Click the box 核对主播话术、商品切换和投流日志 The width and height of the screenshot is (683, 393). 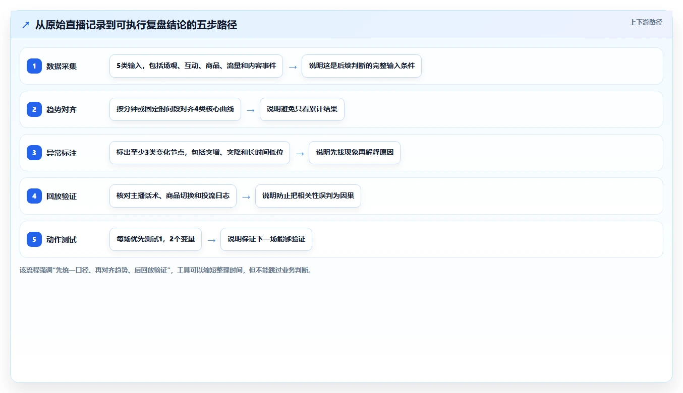tap(173, 196)
